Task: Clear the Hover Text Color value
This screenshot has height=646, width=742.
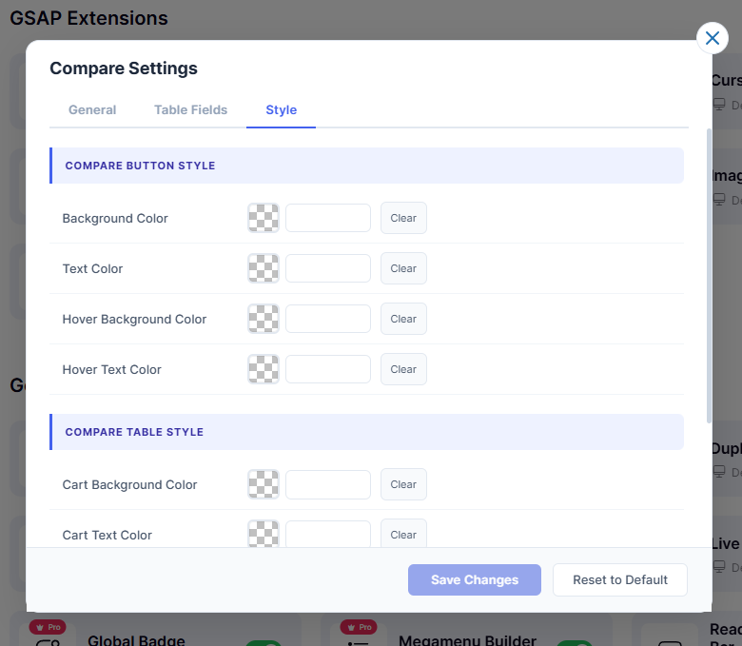Action: coord(403,369)
